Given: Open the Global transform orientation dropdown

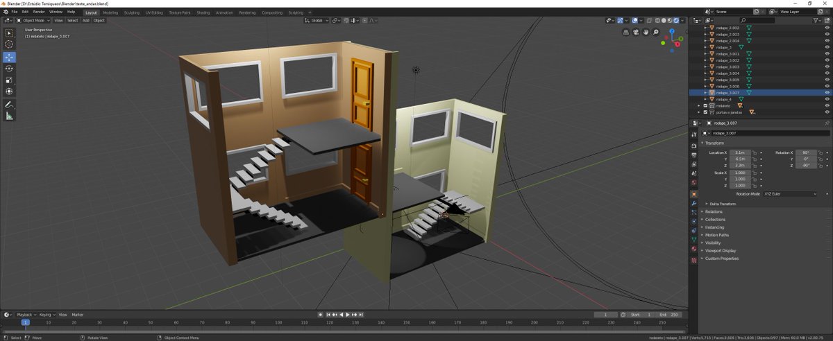Looking at the screenshot, I should tap(317, 20).
